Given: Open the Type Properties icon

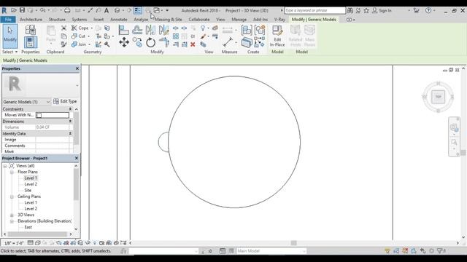Looking at the screenshot, I should point(31,30).
